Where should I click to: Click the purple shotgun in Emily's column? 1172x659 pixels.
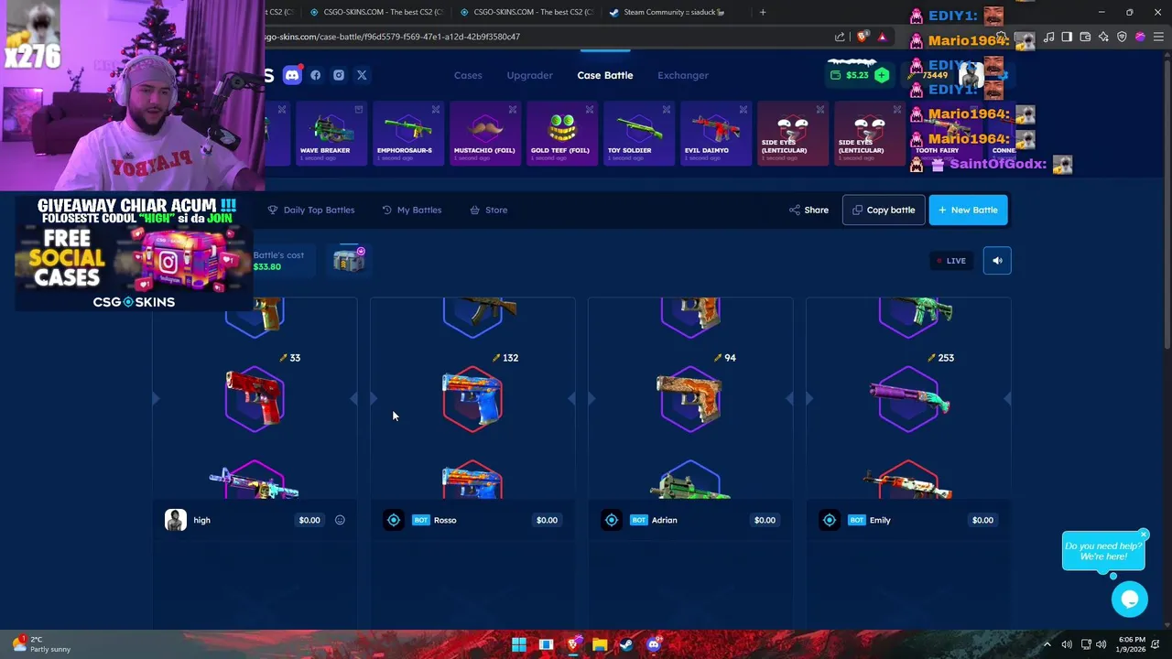(908, 399)
